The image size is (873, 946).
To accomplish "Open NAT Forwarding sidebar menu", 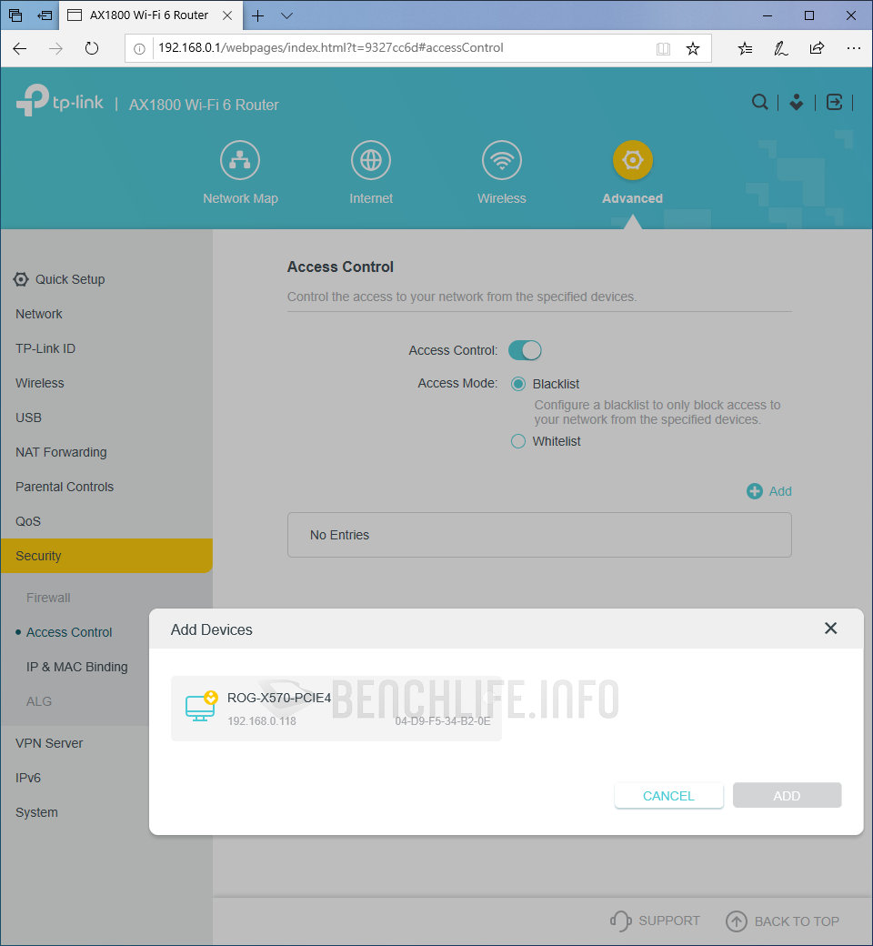I will pyautogui.click(x=61, y=452).
